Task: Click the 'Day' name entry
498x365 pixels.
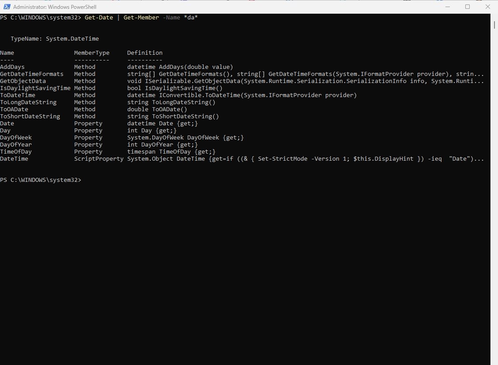Action: (5, 130)
